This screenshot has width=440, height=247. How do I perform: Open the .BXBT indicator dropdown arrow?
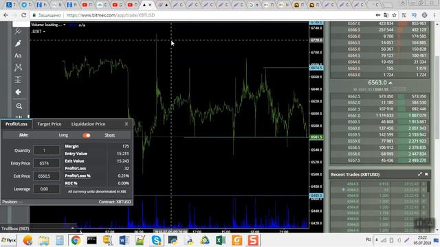click(x=44, y=32)
